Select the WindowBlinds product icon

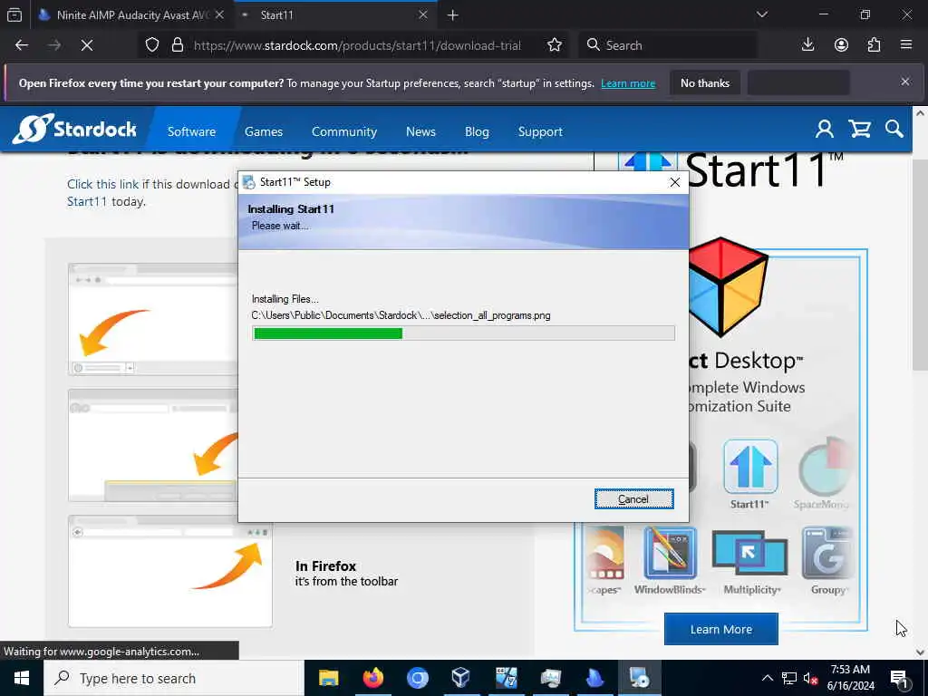[x=670, y=560]
